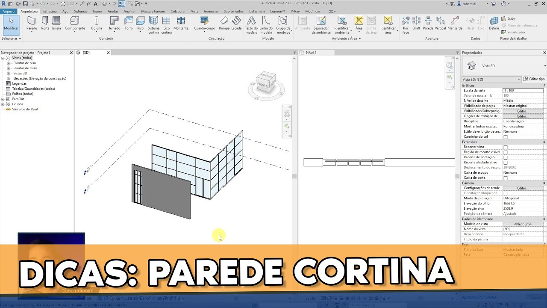Viewport: 547px width, 308px height.
Task: Select the Forro ceiling tool
Action: 129,24
